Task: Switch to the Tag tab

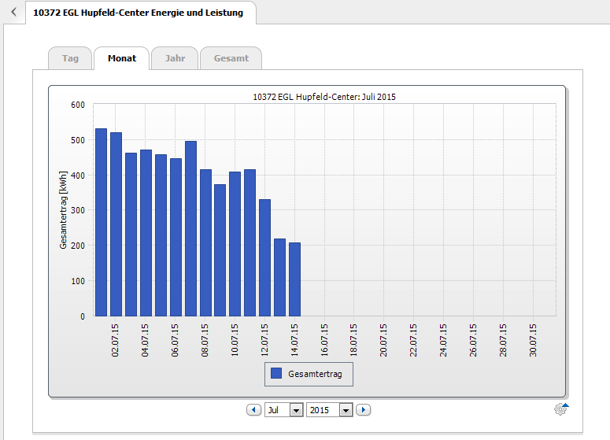Action: pos(70,58)
